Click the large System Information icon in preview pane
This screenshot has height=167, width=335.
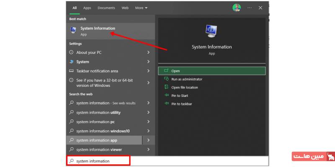(x=211, y=31)
